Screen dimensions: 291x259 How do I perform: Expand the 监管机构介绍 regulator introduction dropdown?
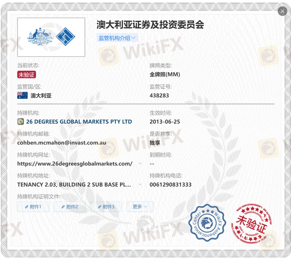pyautogui.click(x=117, y=38)
